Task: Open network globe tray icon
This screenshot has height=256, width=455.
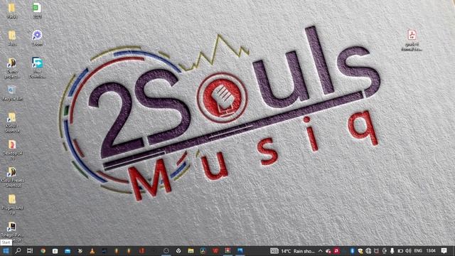Action: (368, 251)
